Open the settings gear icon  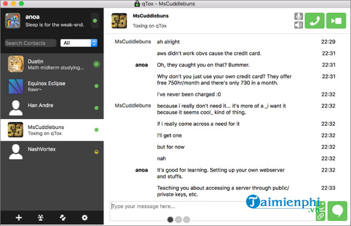point(85,218)
